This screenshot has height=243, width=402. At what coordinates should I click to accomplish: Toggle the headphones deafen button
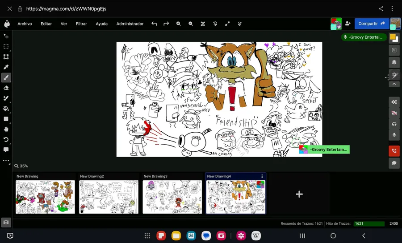[394, 124]
